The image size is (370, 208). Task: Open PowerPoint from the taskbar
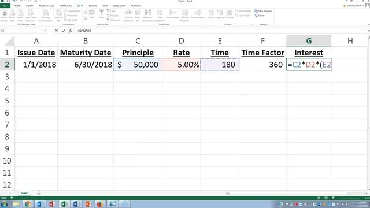point(88,204)
